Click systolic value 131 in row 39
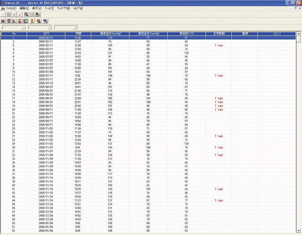302x235 pixels. 110,181
